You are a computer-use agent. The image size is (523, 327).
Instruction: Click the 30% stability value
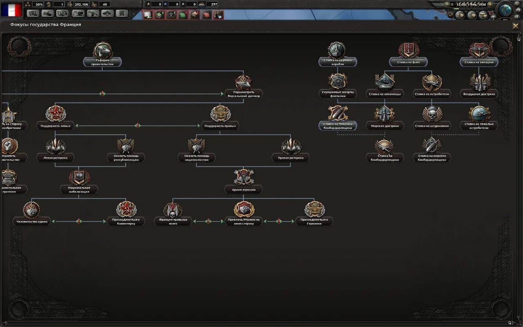(39, 4)
